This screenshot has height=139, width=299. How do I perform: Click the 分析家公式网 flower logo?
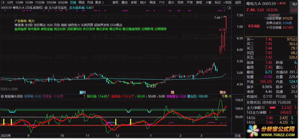click(x=252, y=131)
